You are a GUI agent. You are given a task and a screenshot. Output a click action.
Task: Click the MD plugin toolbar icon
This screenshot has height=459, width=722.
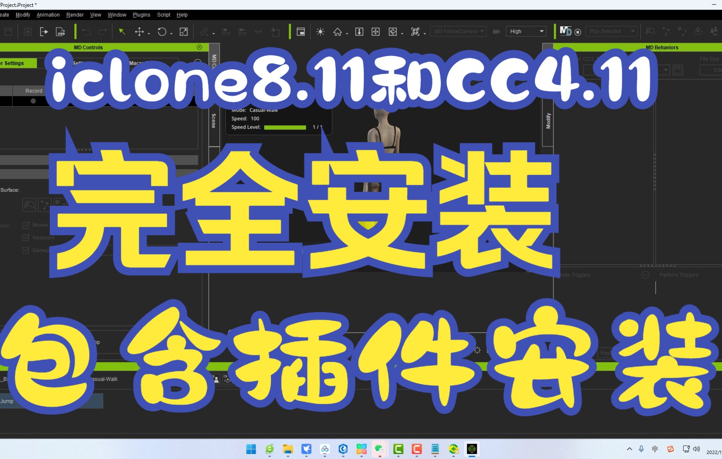(565, 31)
